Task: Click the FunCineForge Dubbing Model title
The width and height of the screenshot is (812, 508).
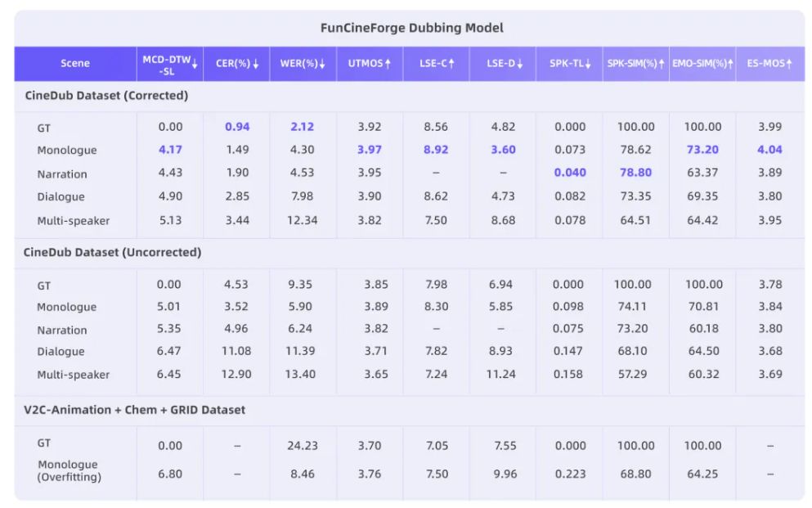Action: (411, 28)
